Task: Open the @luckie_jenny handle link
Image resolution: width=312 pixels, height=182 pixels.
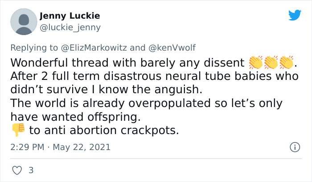Action: 70,28
